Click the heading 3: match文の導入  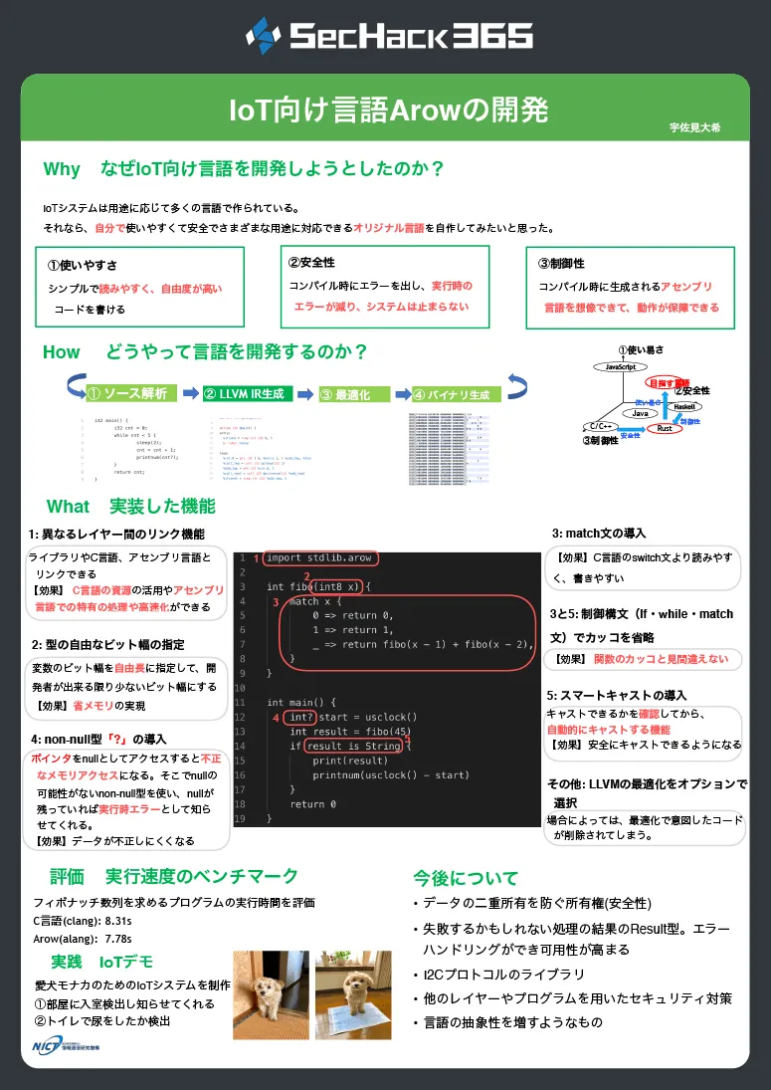click(599, 534)
